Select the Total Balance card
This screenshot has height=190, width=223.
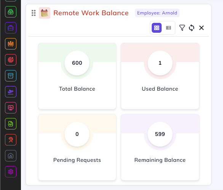tap(77, 76)
